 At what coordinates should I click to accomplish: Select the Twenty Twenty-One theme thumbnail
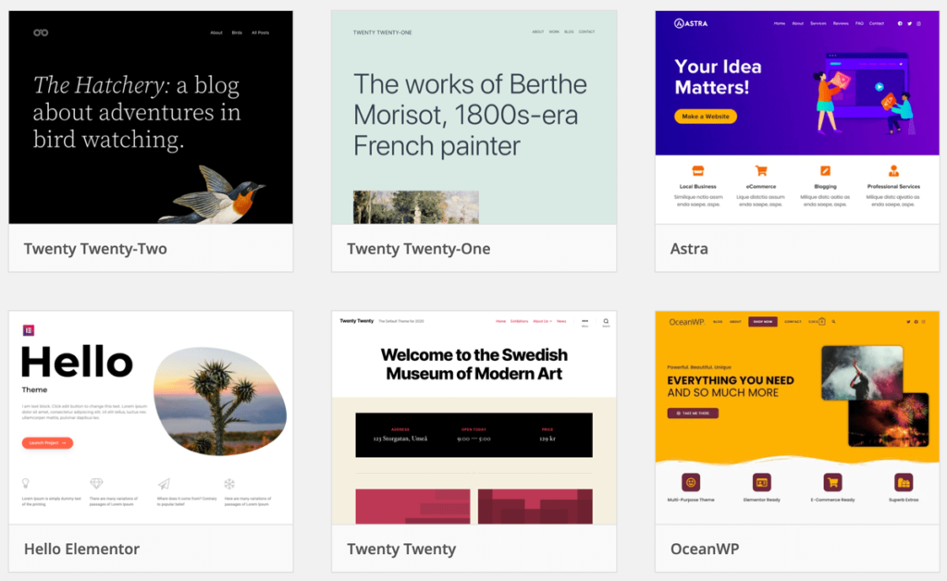click(x=474, y=117)
